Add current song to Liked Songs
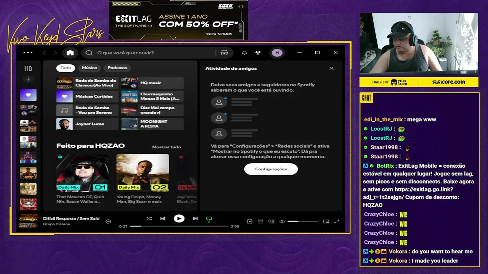The height and width of the screenshot is (274, 488). click(108, 221)
